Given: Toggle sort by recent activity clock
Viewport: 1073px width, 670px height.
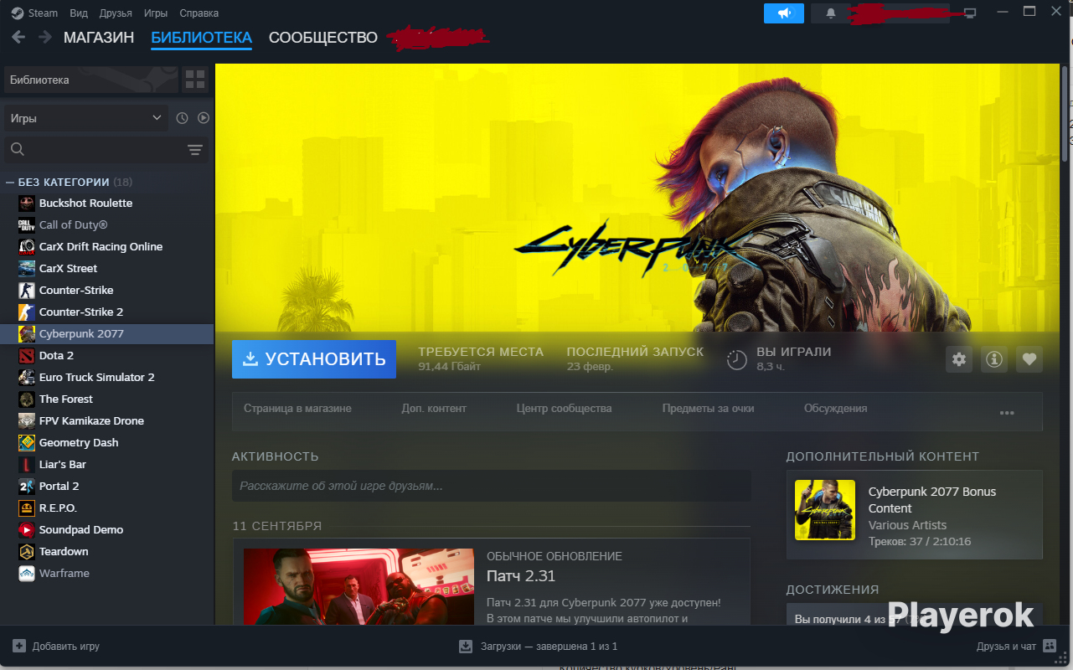Looking at the screenshot, I should click(183, 118).
